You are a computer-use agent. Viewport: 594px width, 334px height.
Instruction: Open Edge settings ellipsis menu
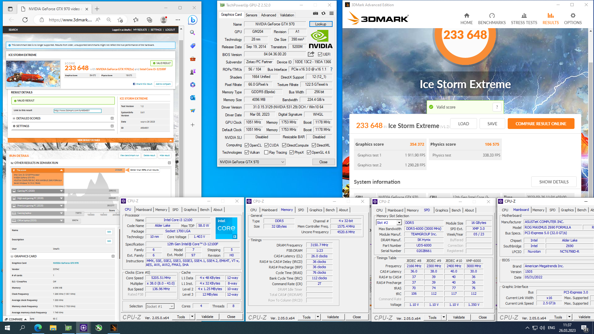tap(178, 20)
